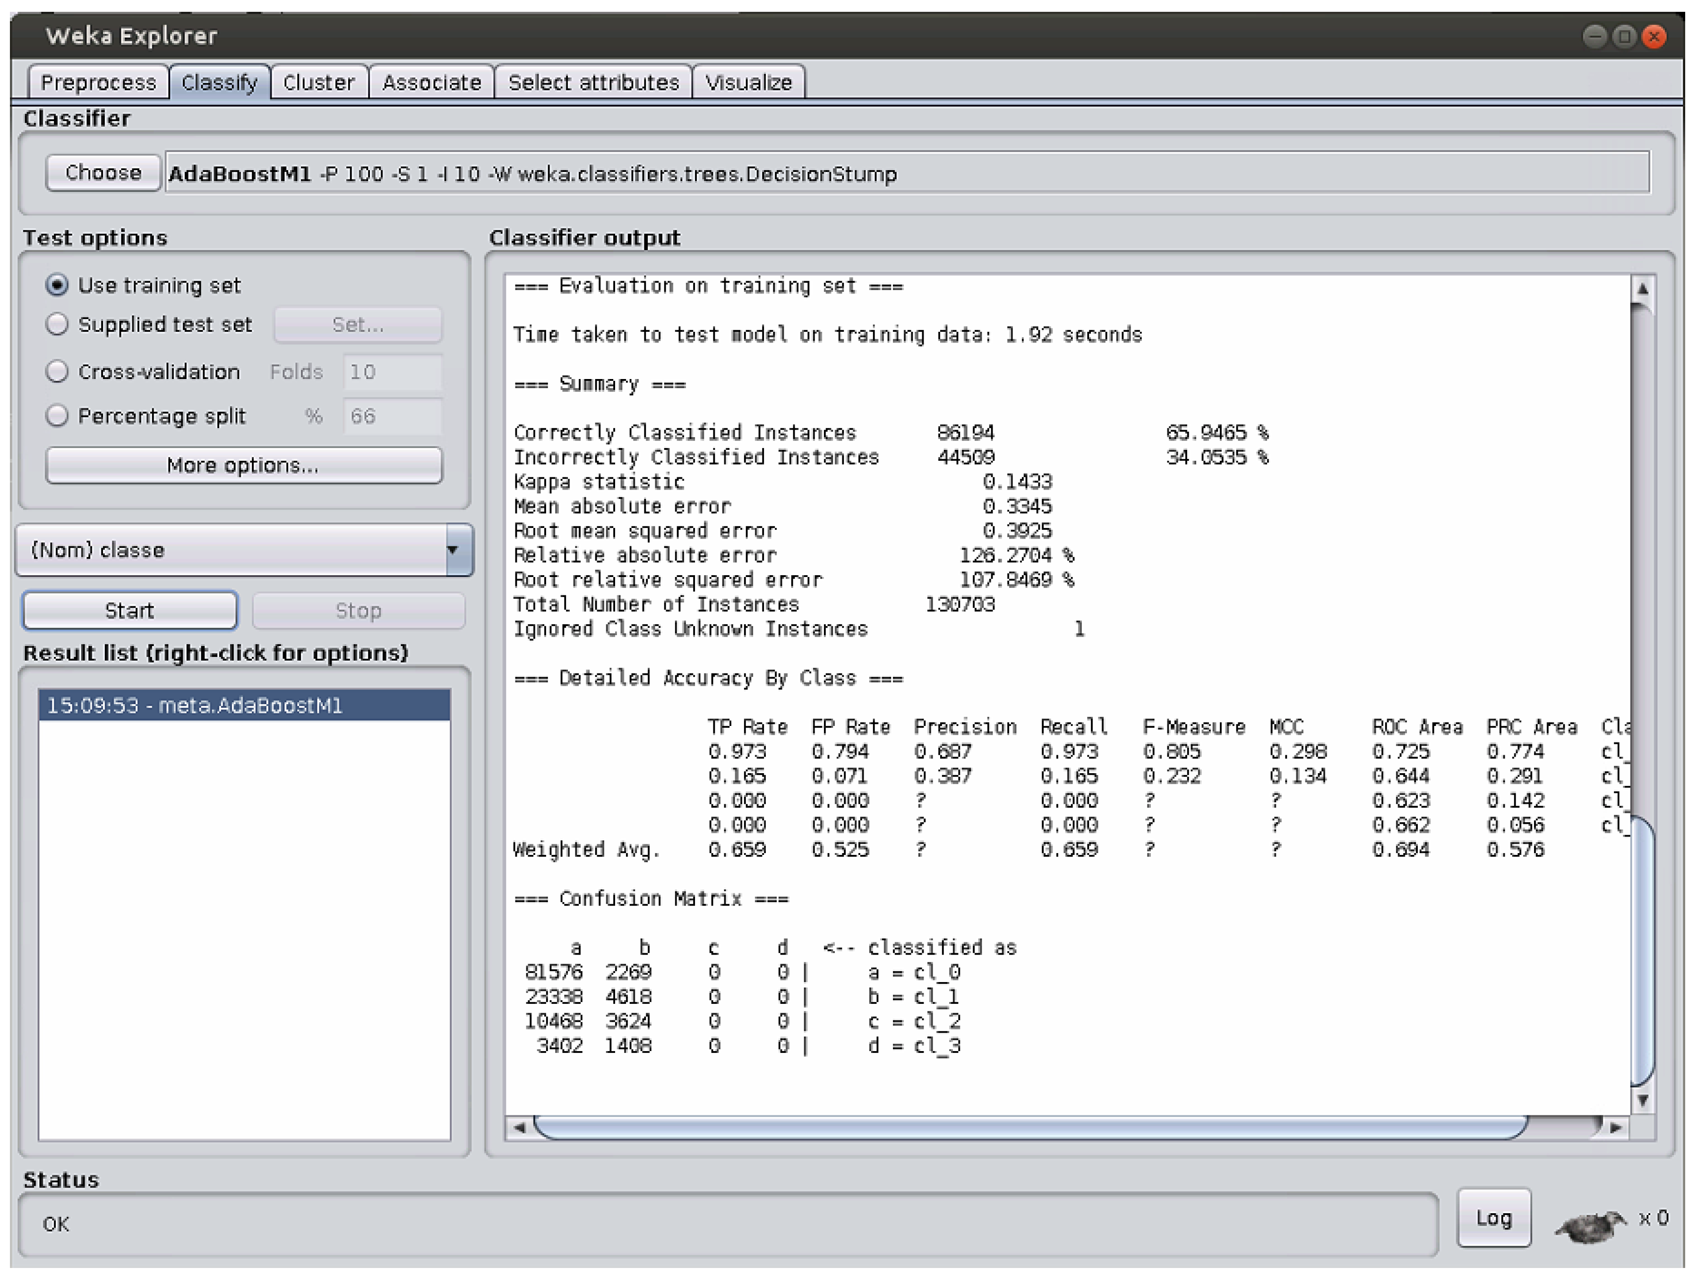This screenshot has width=1697, height=1285.
Task: Click the scroll right arrow in output
Action: pyautogui.click(x=1616, y=1127)
